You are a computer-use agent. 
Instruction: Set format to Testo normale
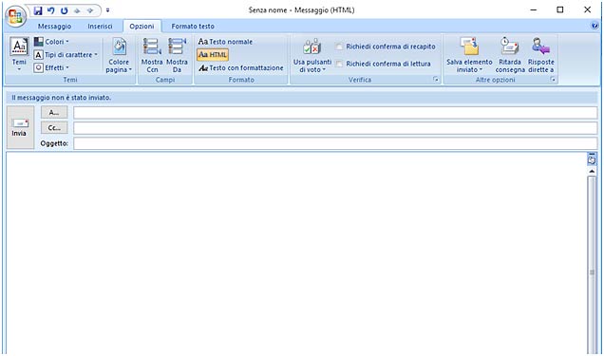[x=225, y=42]
